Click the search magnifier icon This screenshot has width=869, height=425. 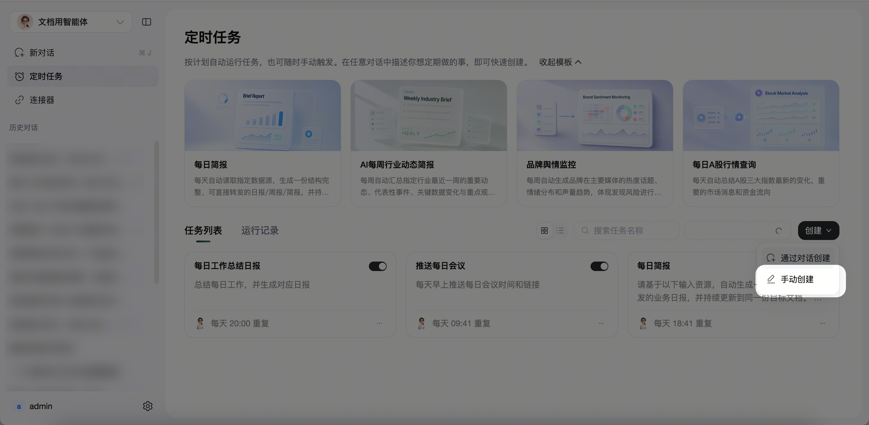click(585, 230)
